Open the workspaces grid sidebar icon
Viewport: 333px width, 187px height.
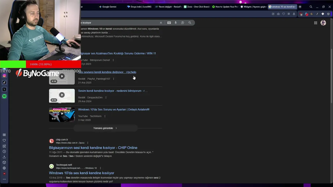[x=4, y=135]
